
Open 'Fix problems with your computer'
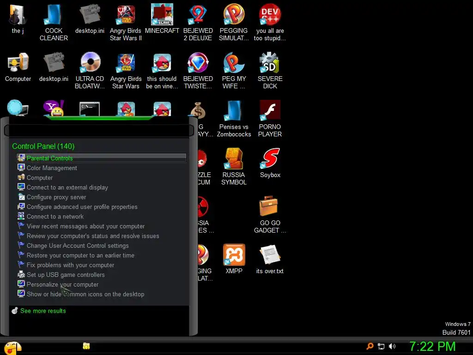(101, 265)
